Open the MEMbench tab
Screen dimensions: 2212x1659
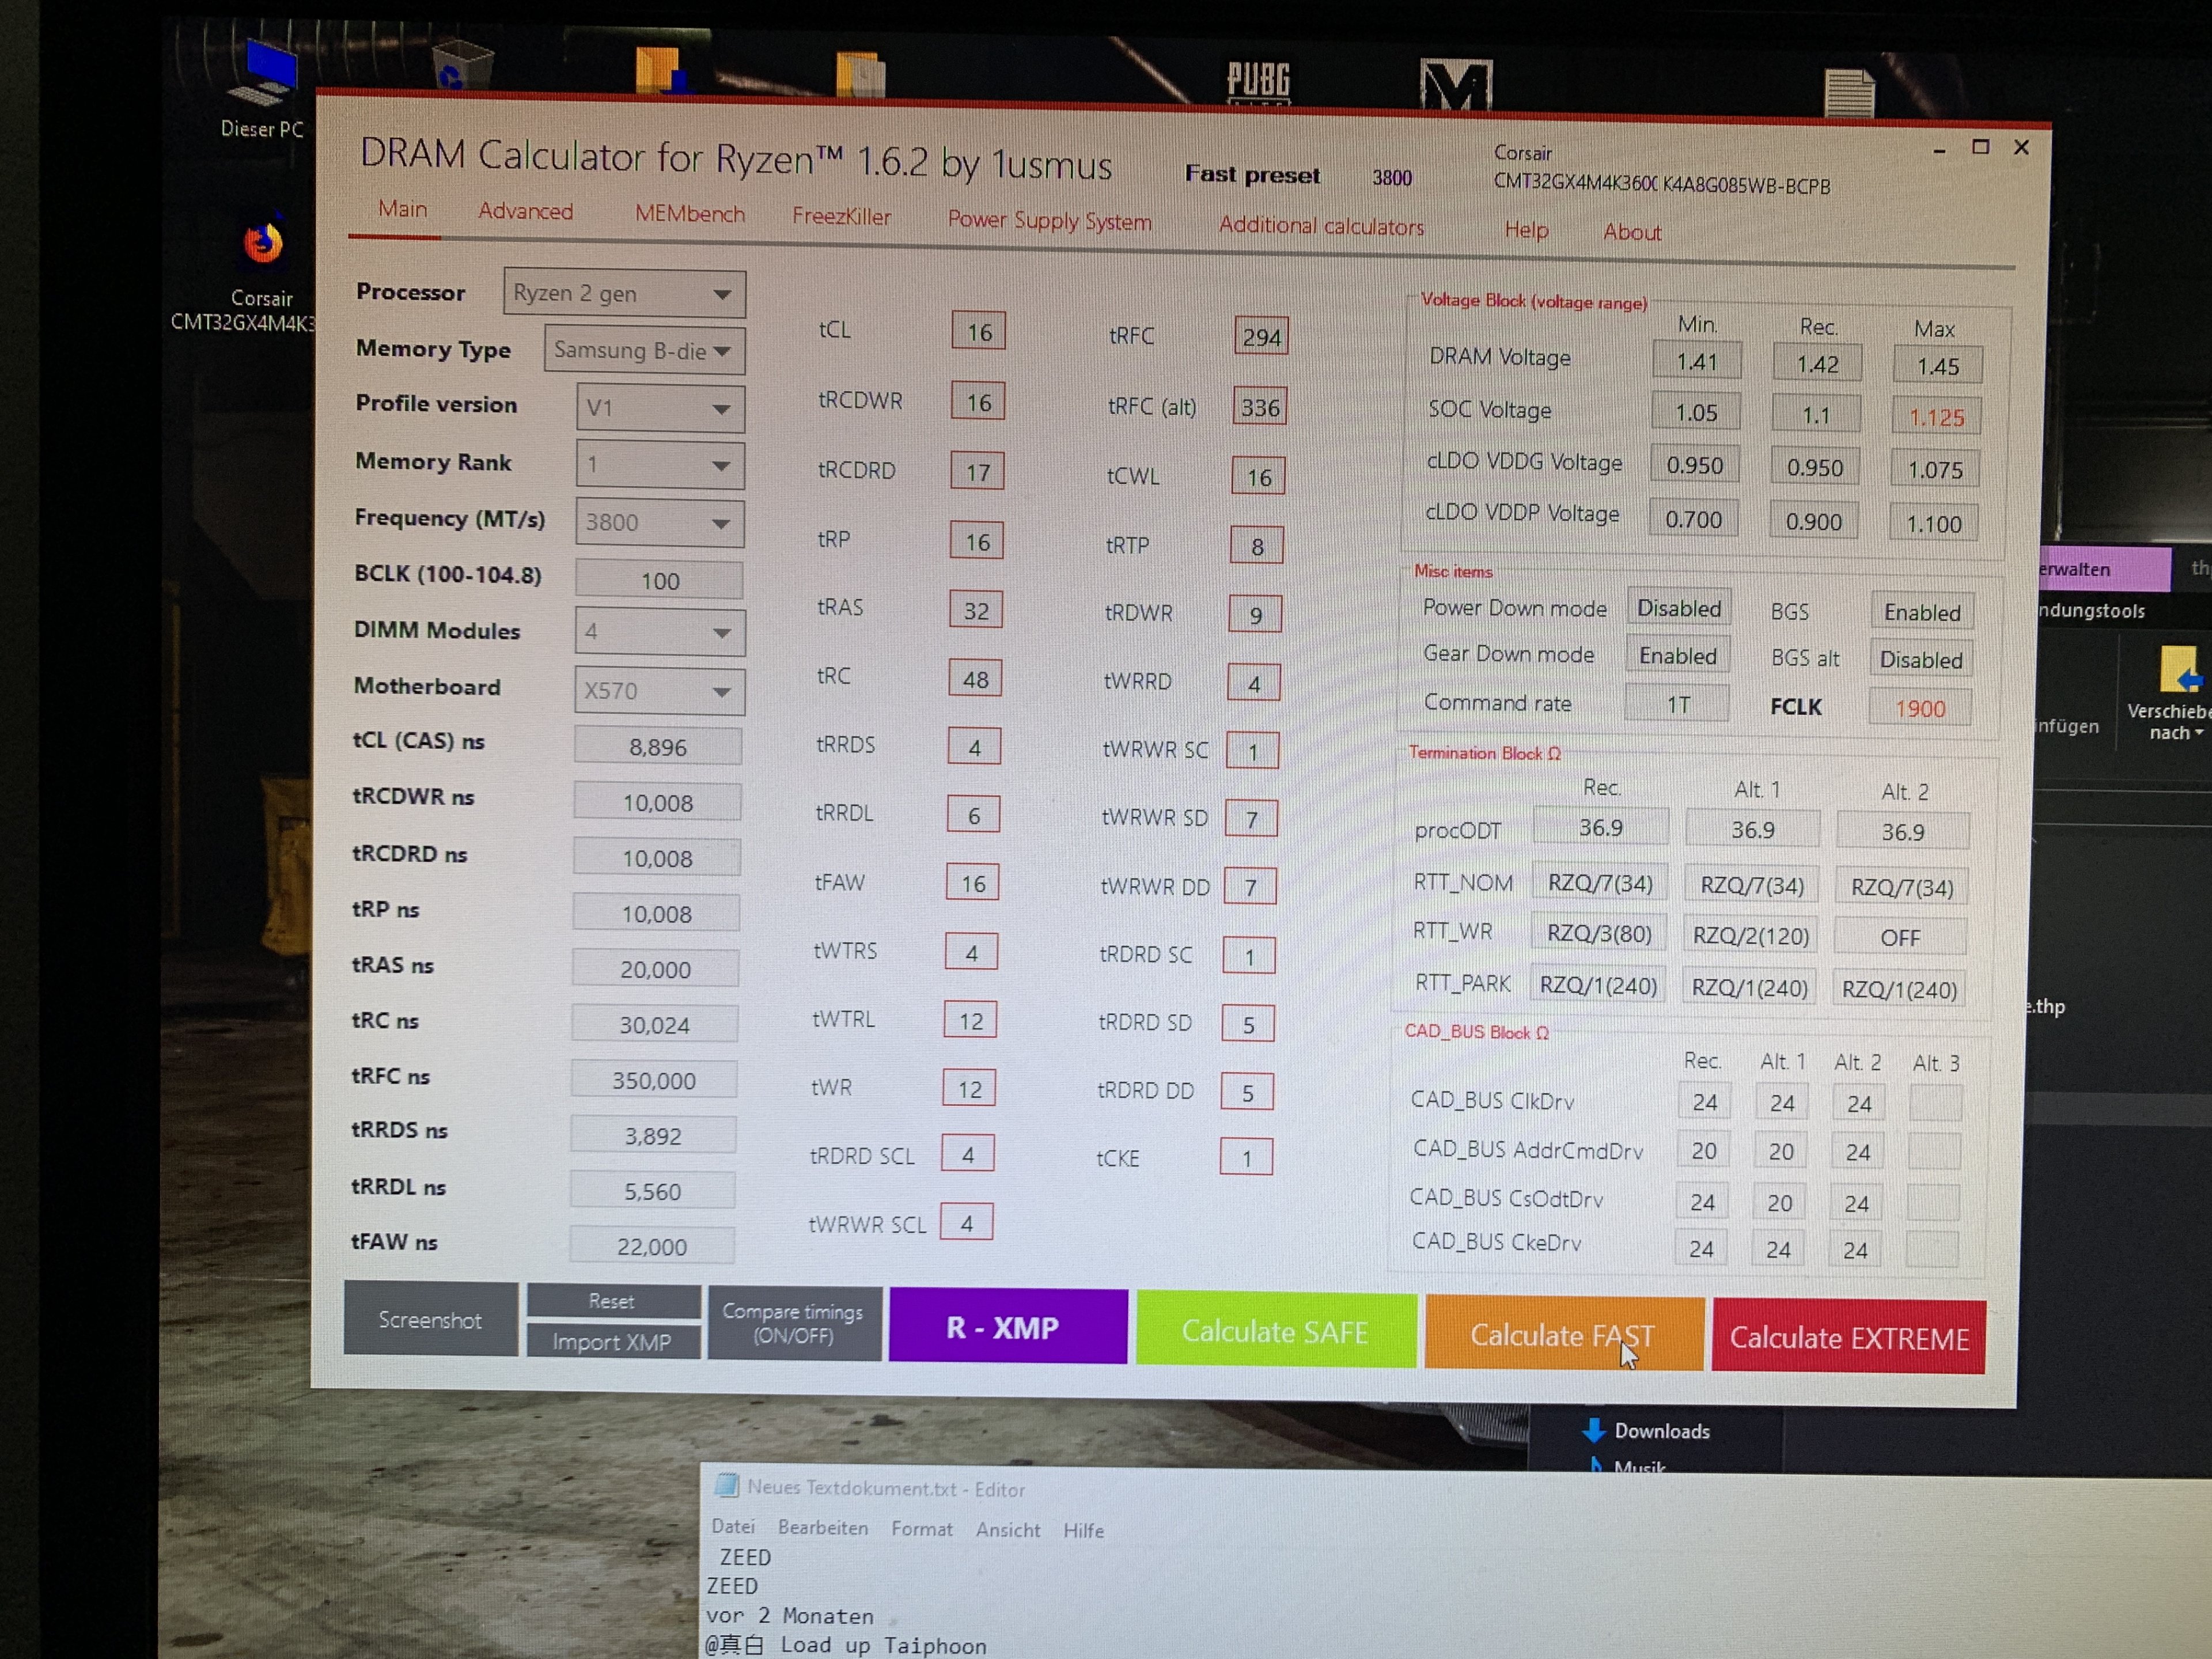(689, 214)
